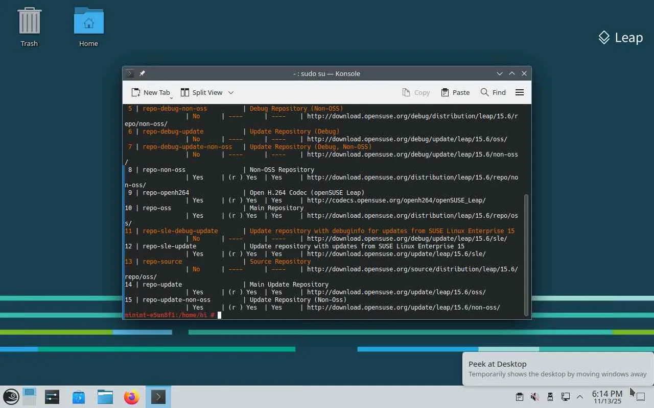Maximize the Konsole window
Image resolution: width=654 pixels, height=408 pixels.
[x=512, y=73]
